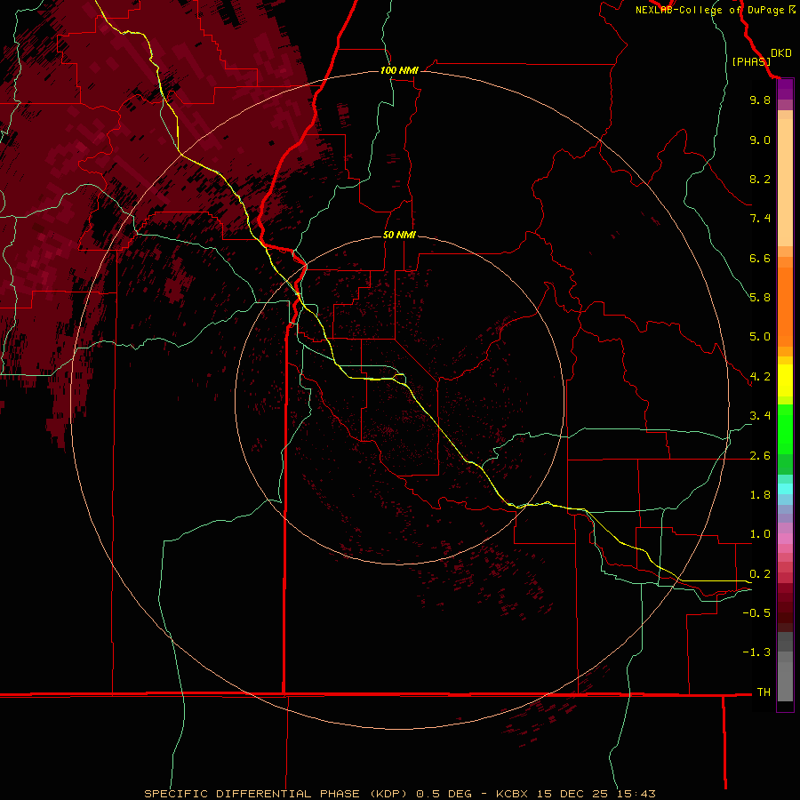The width and height of the screenshot is (800, 800).
Task: Click the 9.0 value on color scale
Action: pos(760,140)
